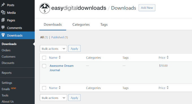192x104 pixels.
Task: Click the top Price column header
Action: (x=162, y=58)
